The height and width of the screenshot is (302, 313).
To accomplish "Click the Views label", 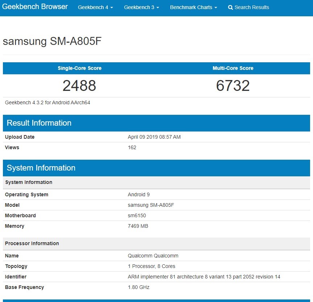I will (x=12, y=147).
